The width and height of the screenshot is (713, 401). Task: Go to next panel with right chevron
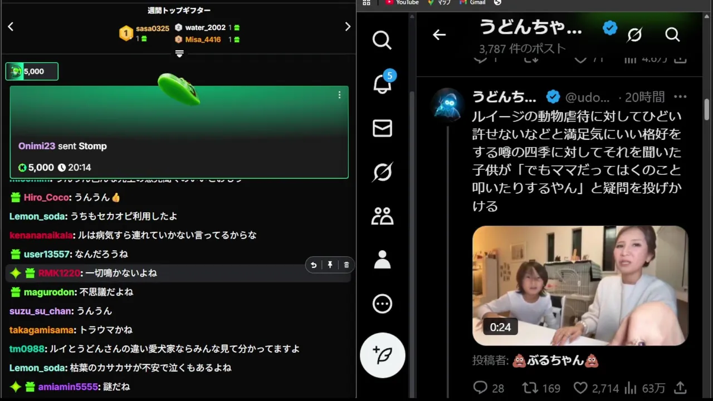[348, 26]
